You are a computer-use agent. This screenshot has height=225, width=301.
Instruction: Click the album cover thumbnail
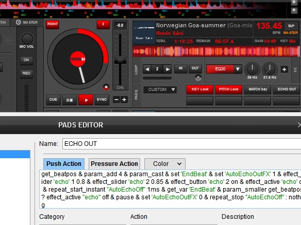[x=144, y=33]
